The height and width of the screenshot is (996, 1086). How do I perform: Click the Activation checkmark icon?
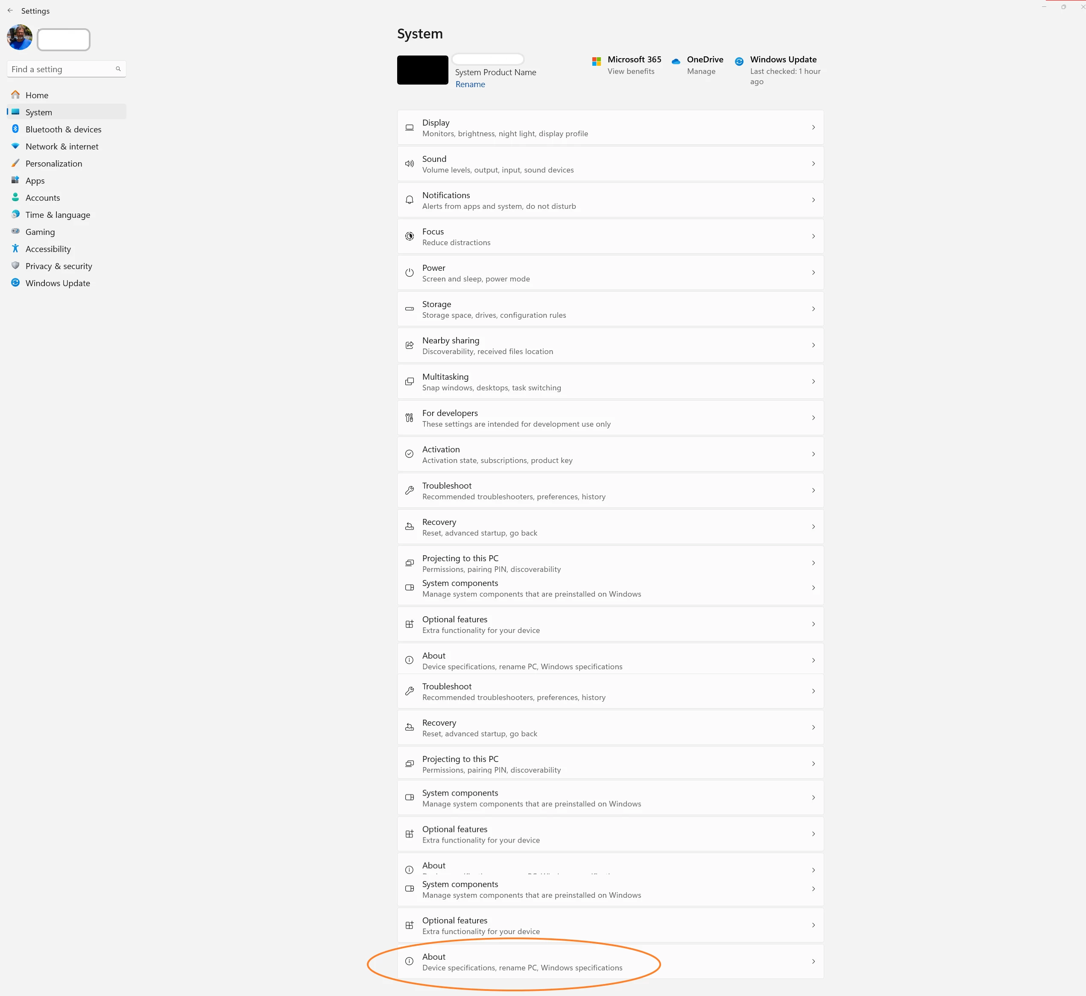point(410,454)
